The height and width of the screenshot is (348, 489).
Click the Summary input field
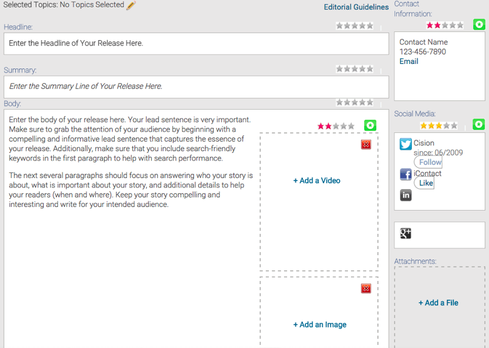point(196,87)
